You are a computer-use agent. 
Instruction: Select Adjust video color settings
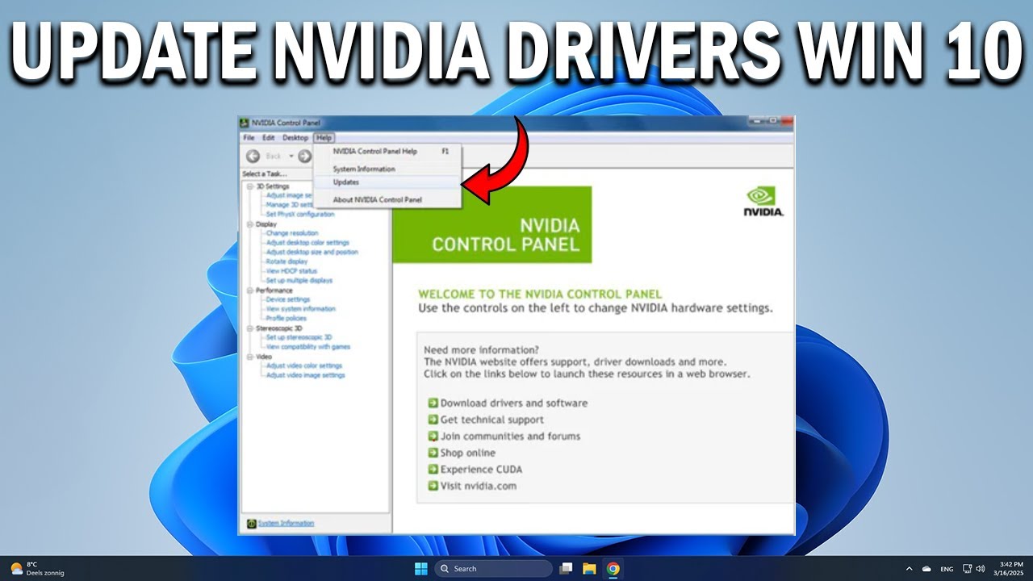[x=304, y=366]
